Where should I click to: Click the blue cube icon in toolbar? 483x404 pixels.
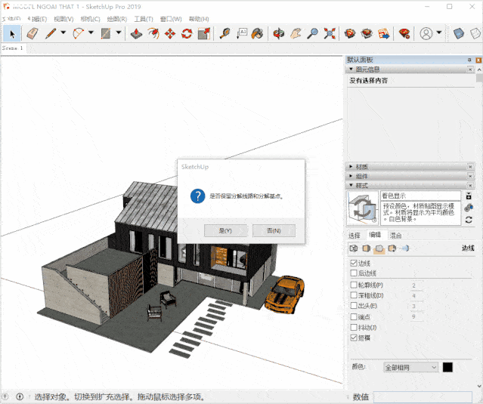point(458,33)
